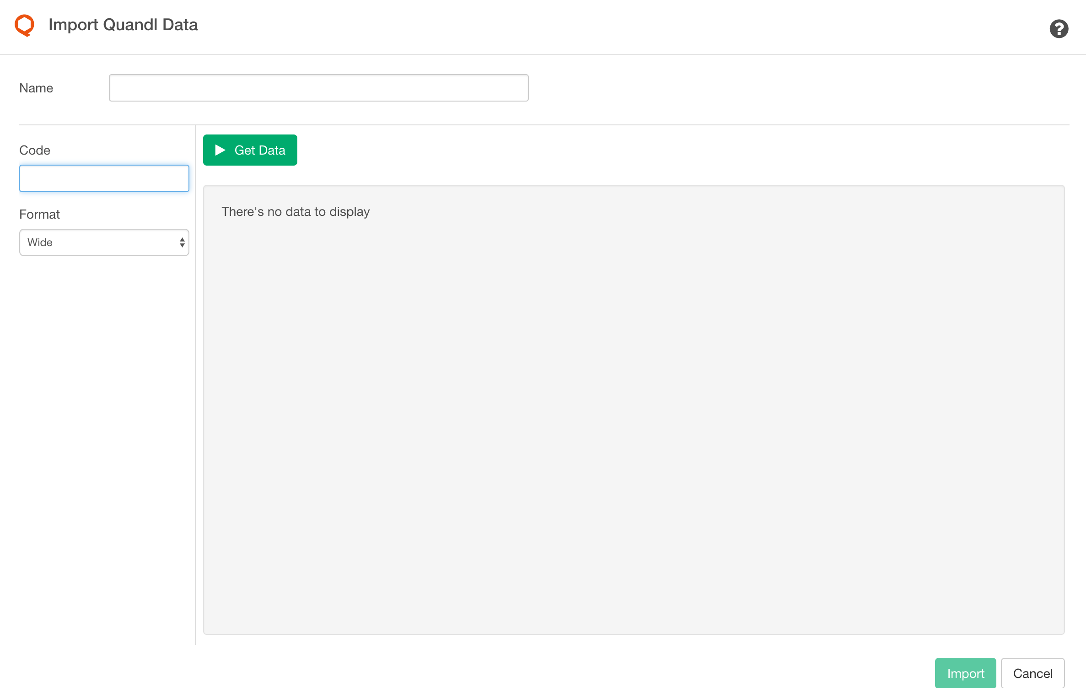Screen dimensions: 1086x688
Task: Dismiss the dialog with Cancel
Action: tap(1032, 673)
